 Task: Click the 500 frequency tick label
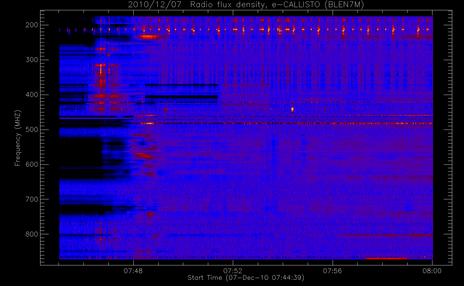pos(32,130)
